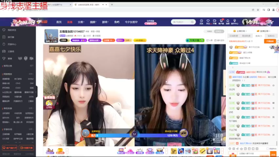Click the rocket gift icon in gift bar
The height and width of the screenshot is (157, 279).
(181, 151)
